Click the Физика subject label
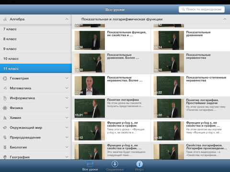230x172 pixels. click(x=16, y=108)
